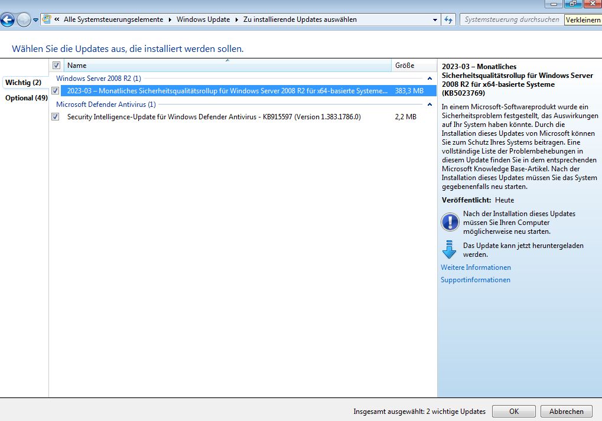Open the arrow after Alle Systemsteuerungselemente
This screenshot has width=602, height=421.
[170, 19]
